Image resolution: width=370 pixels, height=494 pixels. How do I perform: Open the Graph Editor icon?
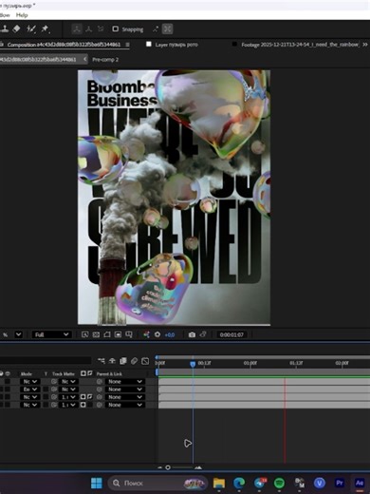pos(145,361)
